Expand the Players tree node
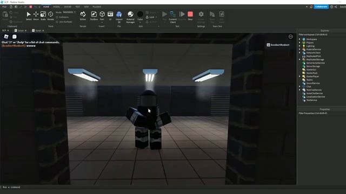Image resolution: width=346 pixels, height=194 pixels. [300, 43]
